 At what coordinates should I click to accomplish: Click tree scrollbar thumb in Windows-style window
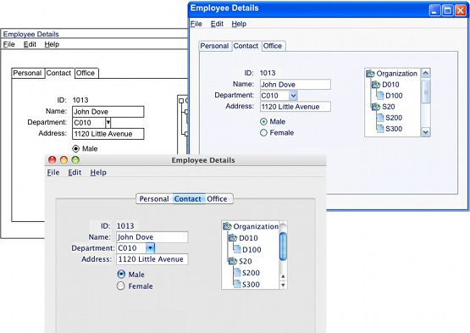pyautogui.click(x=426, y=92)
